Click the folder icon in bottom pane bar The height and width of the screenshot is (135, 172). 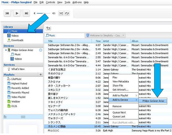5,117
